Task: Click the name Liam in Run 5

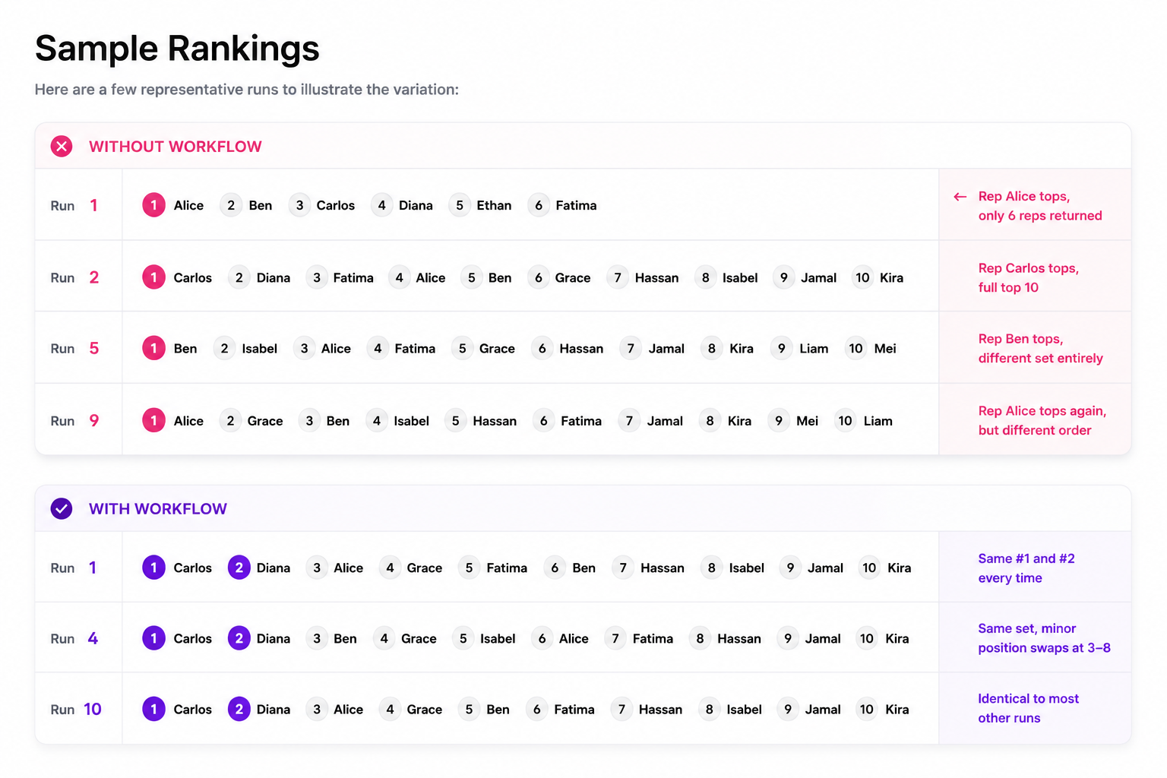Action: (814, 348)
